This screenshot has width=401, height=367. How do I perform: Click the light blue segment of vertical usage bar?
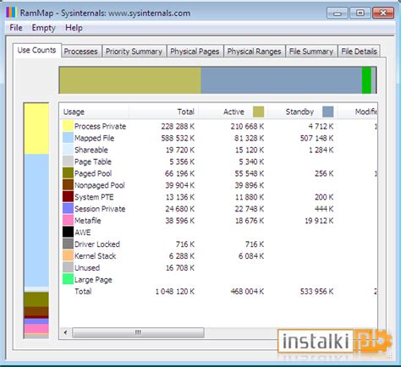(36, 221)
